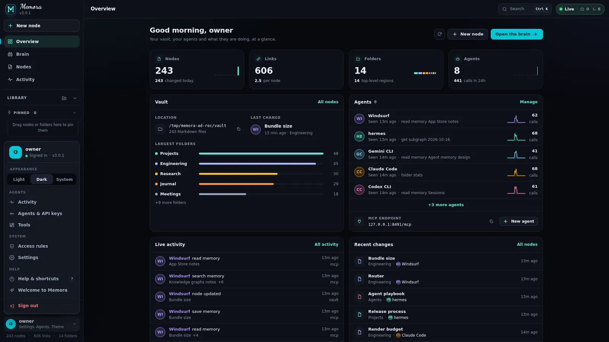The width and height of the screenshot is (609, 342).
Task: Click the Folders card folder icon
Action: 358,59
